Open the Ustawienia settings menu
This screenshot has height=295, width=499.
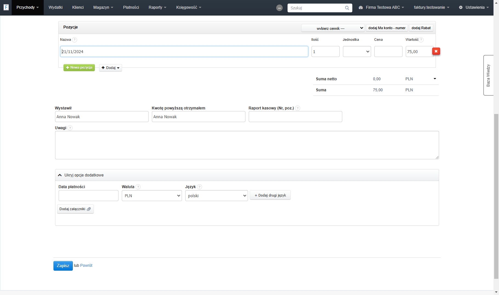point(474,7)
